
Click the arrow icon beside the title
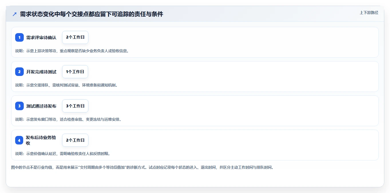[x=15, y=14]
